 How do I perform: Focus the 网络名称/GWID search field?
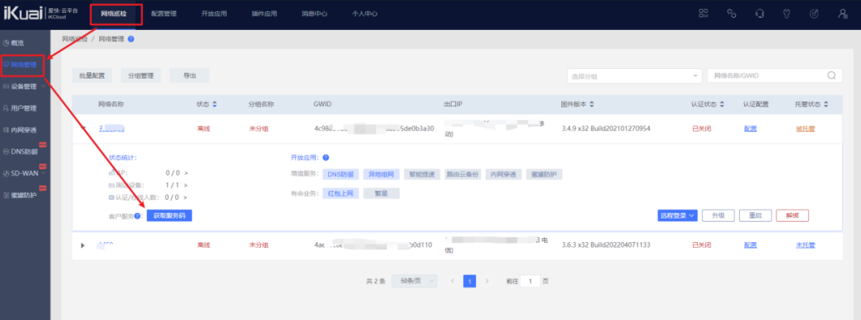(x=775, y=76)
